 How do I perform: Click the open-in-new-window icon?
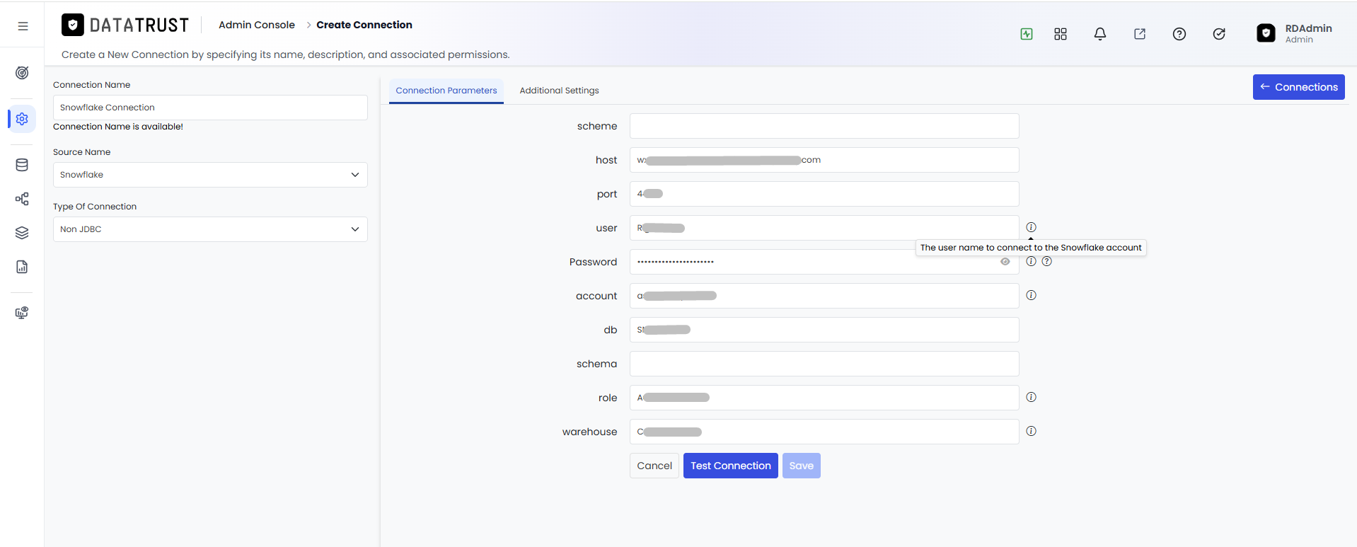[1140, 34]
